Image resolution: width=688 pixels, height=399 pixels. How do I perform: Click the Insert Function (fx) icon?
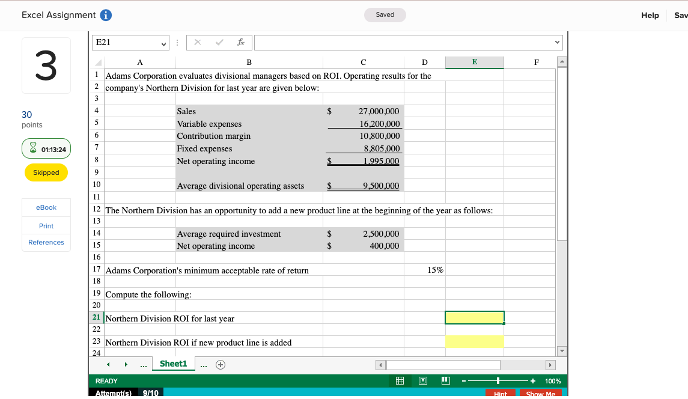pyautogui.click(x=242, y=42)
